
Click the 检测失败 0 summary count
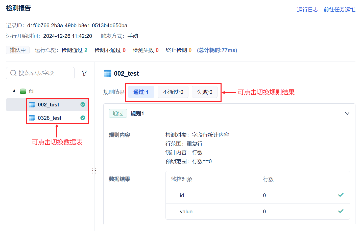pos(146,50)
